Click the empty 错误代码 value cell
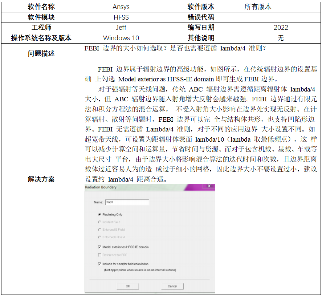 click(x=281, y=17)
